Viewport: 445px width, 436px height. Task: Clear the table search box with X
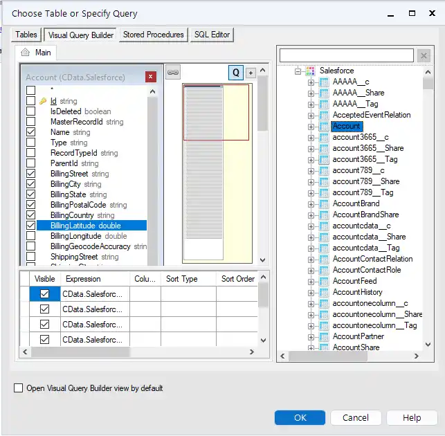click(425, 55)
